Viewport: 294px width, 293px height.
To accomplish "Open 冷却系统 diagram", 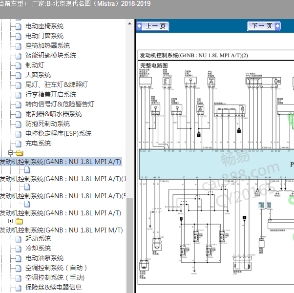I will click(38, 249).
